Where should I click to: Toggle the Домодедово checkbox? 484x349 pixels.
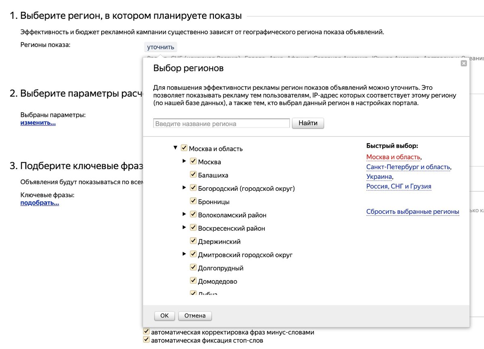(193, 281)
